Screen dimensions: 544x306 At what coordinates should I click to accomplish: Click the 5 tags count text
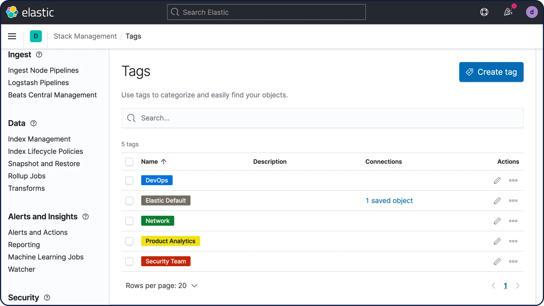point(130,144)
